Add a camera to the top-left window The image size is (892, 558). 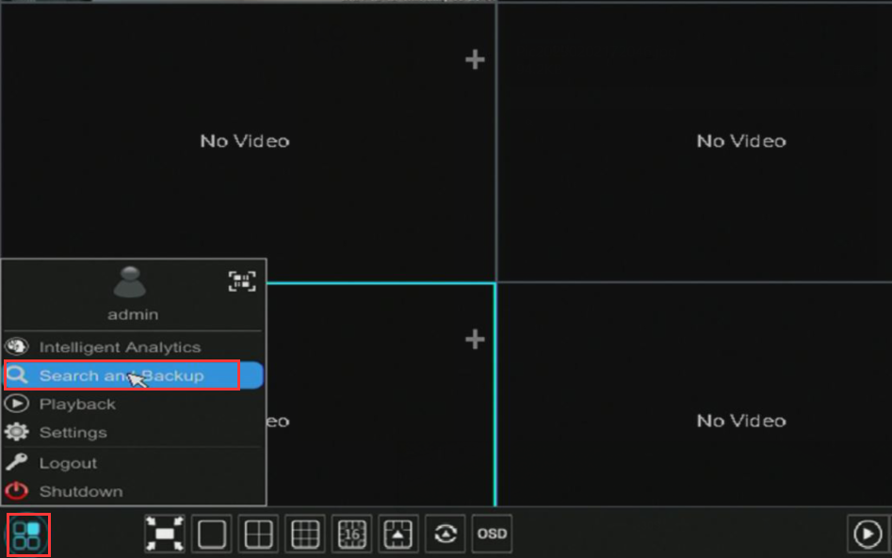coord(475,60)
